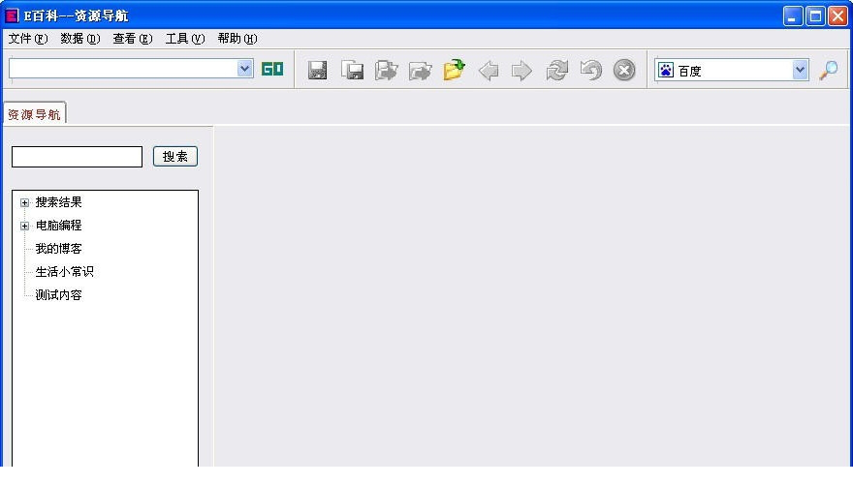This screenshot has width=853, height=485.
Task: Go back with the left arrow icon
Action: pyautogui.click(x=488, y=71)
